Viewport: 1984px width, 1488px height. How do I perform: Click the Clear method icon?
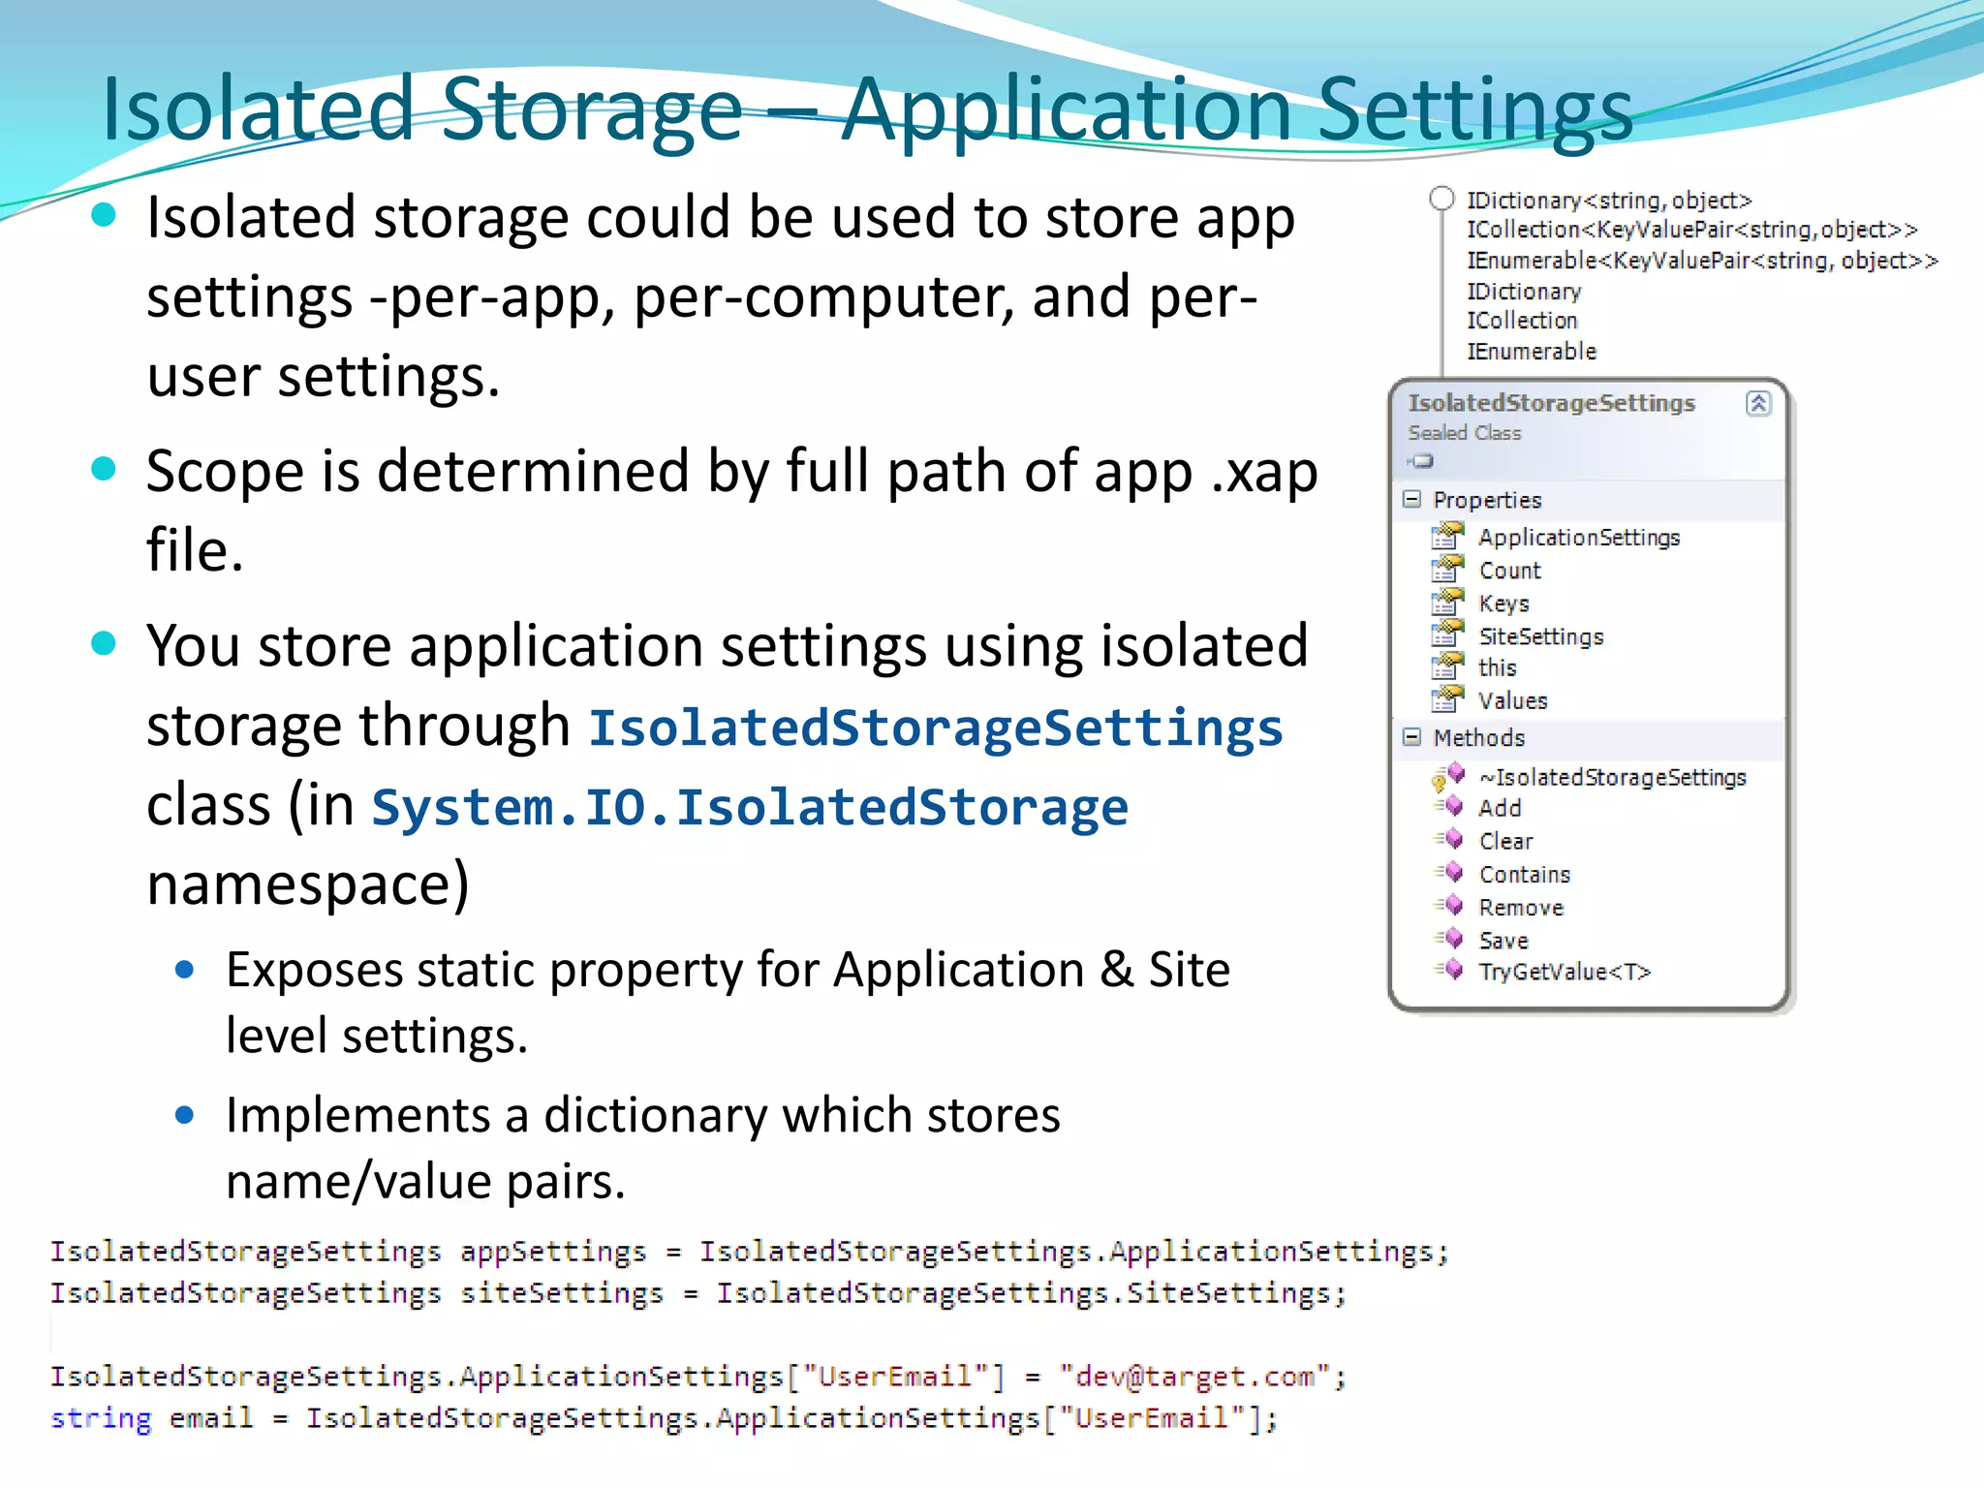pos(1449,840)
